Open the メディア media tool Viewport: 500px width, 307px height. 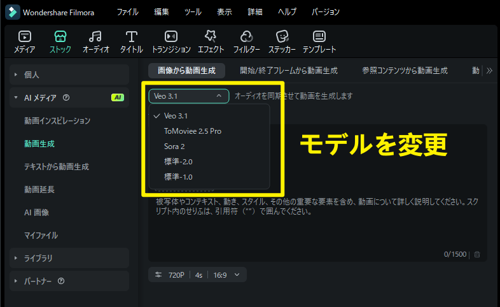tap(25, 42)
